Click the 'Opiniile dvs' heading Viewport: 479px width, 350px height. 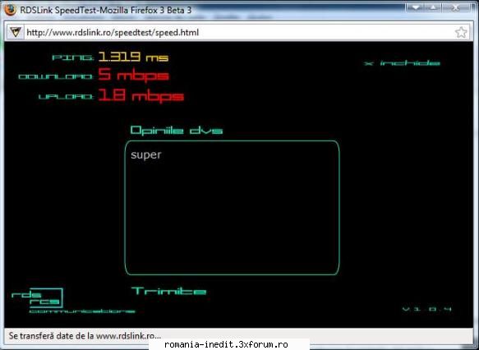pyautogui.click(x=177, y=131)
